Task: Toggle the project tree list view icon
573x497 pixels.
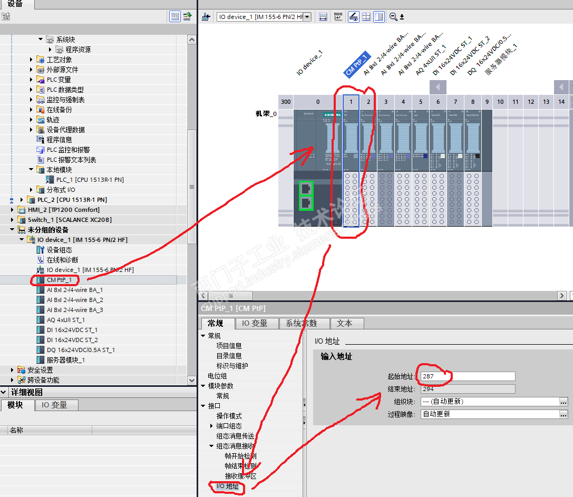Action: (x=174, y=16)
